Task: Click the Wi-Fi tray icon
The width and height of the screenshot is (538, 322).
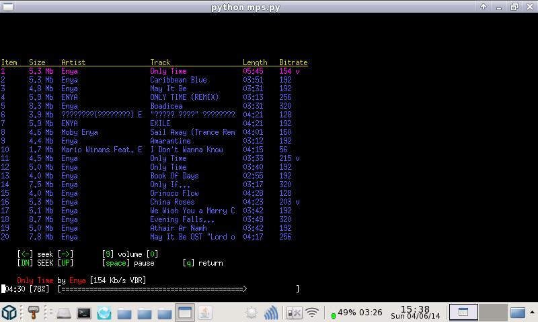Action: 312,313
